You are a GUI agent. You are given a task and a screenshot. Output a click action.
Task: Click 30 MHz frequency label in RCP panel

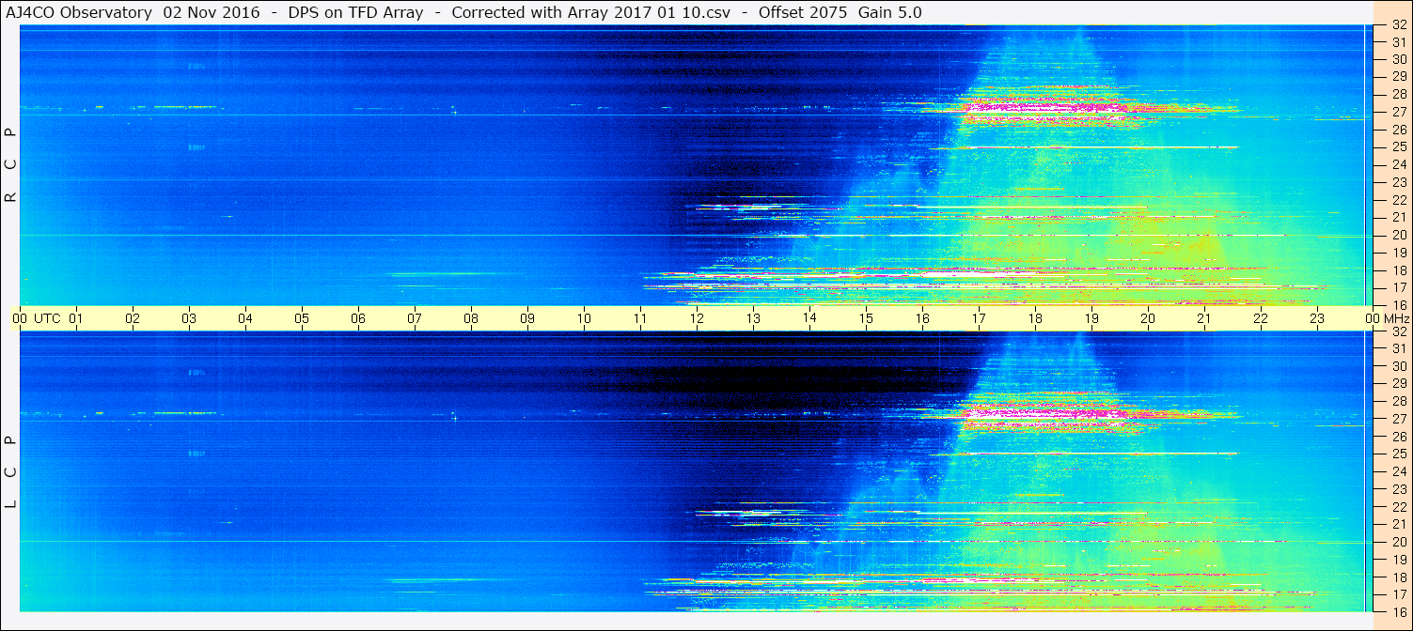(1399, 59)
